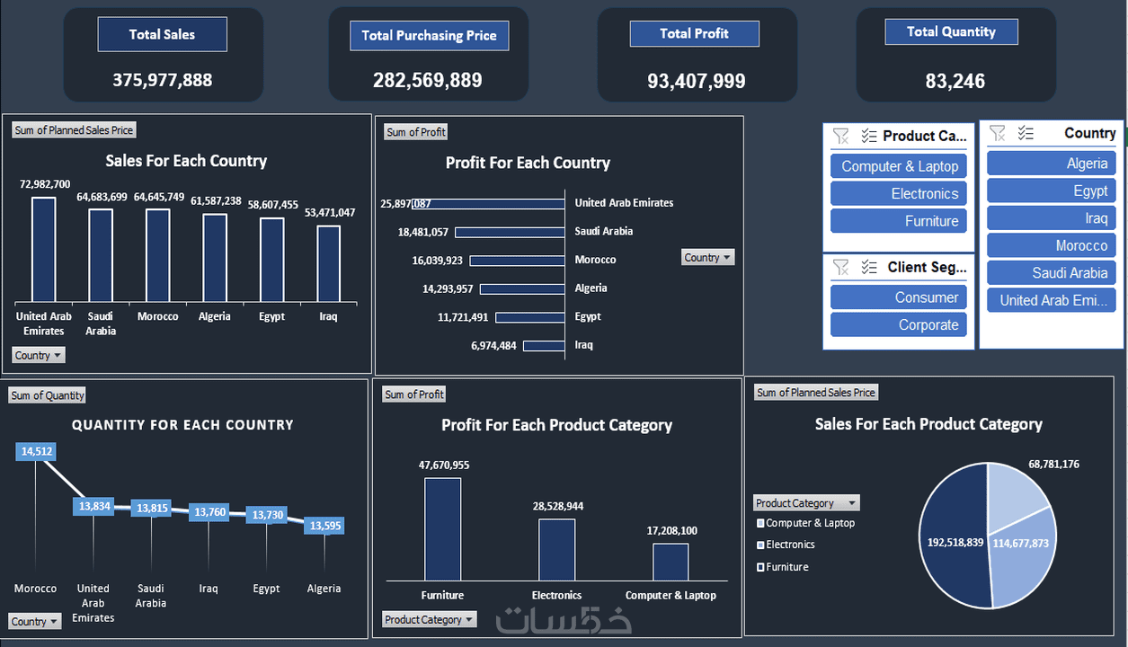Click the 13,834 quantity data label
The width and height of the screenshot is (1128, 647).
[94, 506]
